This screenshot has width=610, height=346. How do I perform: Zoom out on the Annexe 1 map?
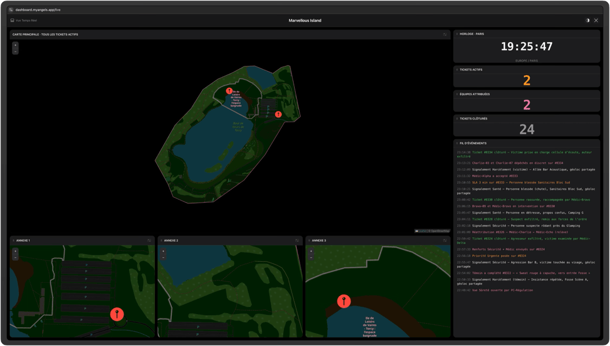[x=16, y=257]
